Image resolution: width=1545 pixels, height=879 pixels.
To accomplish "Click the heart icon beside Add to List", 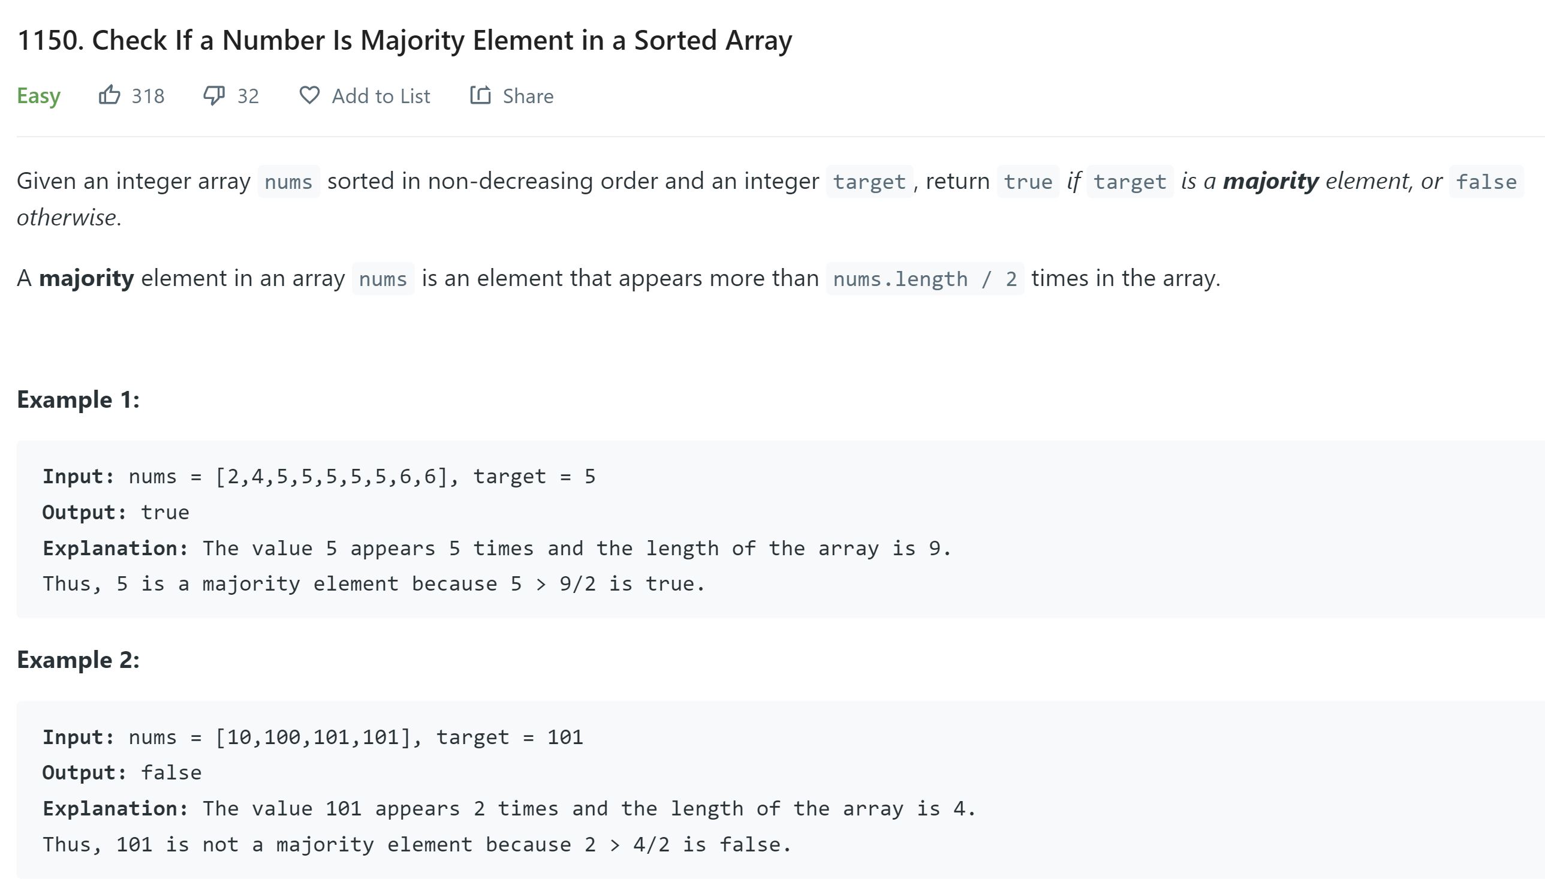I will click(309, 95).
